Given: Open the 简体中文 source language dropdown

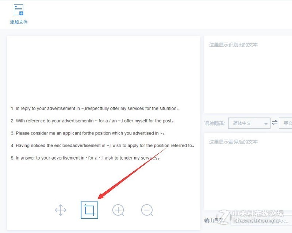Looking at the screenshot, I should pyautogui.click(x=249, y=123).
